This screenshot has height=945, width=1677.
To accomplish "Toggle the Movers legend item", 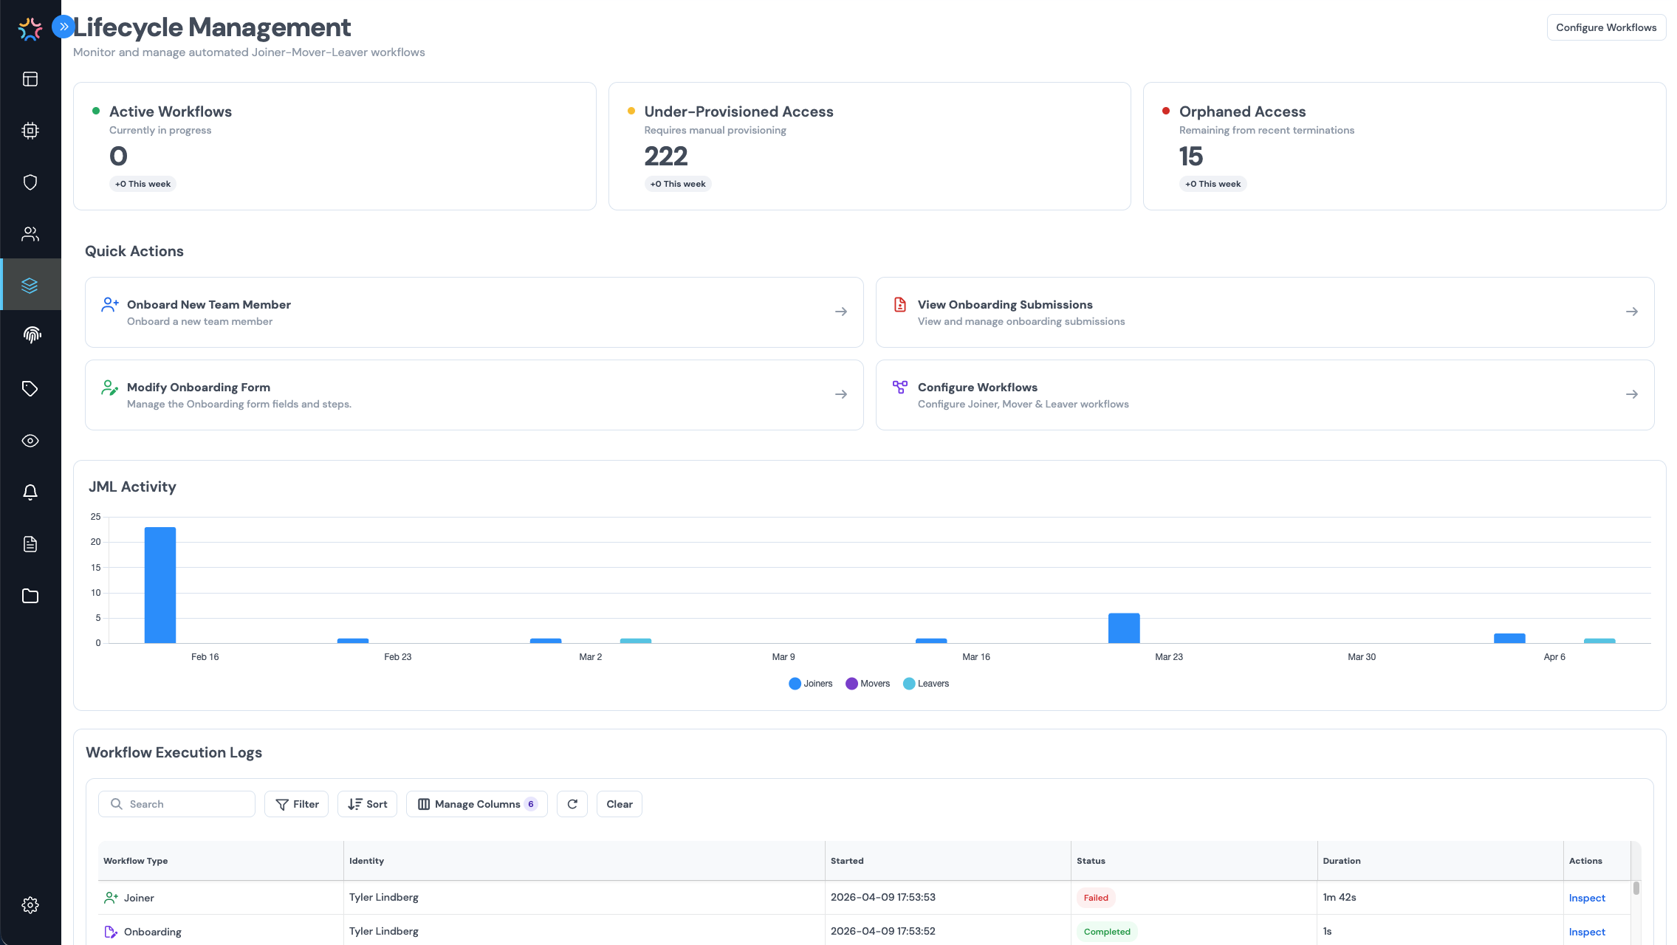I will click(868, 684).
